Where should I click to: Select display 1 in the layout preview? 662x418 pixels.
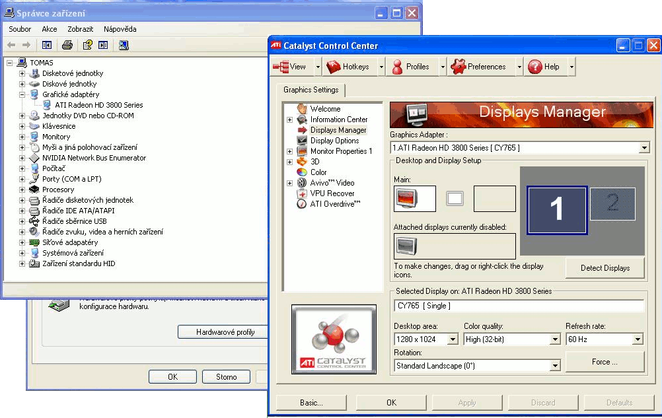click(x=557, y=210)
